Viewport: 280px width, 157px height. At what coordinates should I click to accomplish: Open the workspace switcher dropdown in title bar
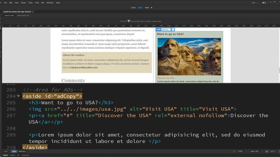[x=255, y=3]
